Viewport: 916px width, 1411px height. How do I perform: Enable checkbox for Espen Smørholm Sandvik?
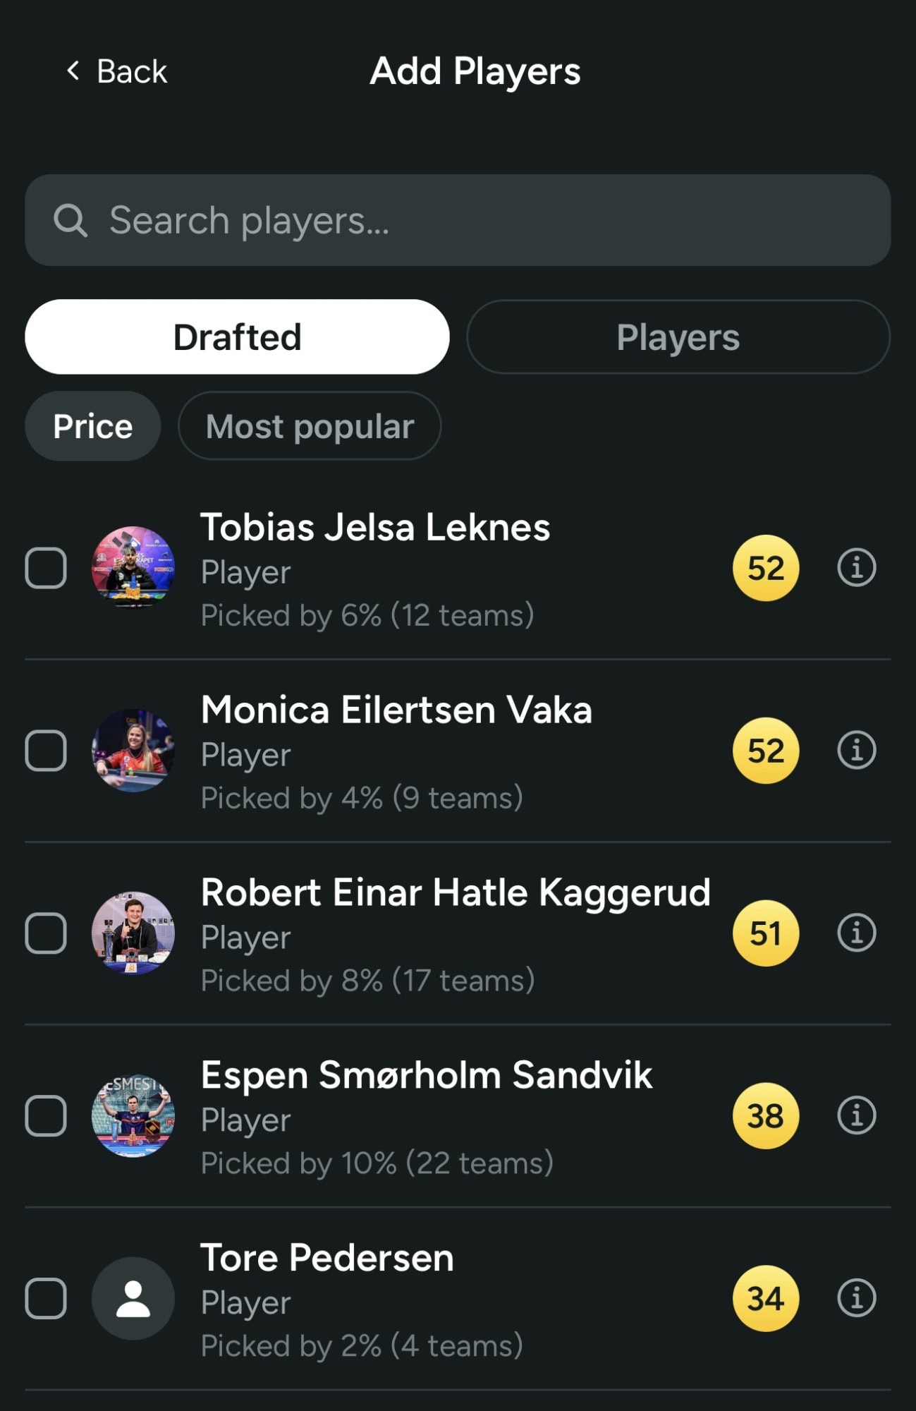(x=46, y=1115)
